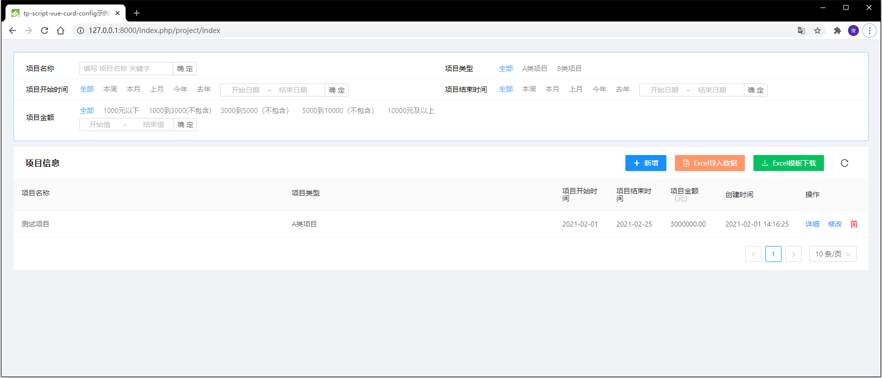The width and height of the screenshot is (882, 378).
Task: Refresh the 项目信息 table with reload icon
Action: (844, 163)
